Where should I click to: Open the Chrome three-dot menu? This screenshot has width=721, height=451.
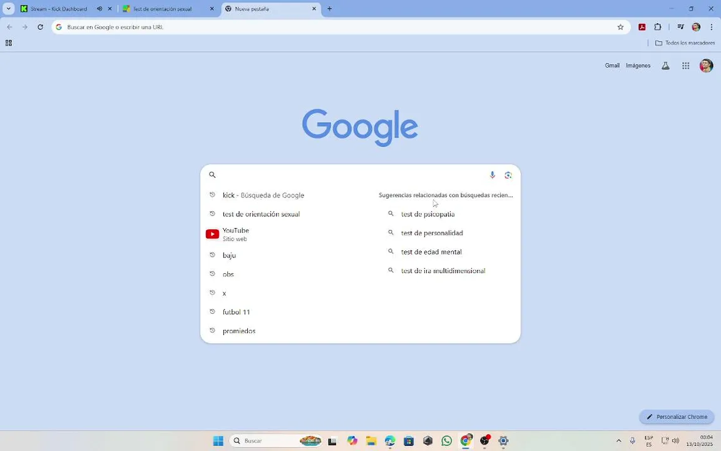712,27
